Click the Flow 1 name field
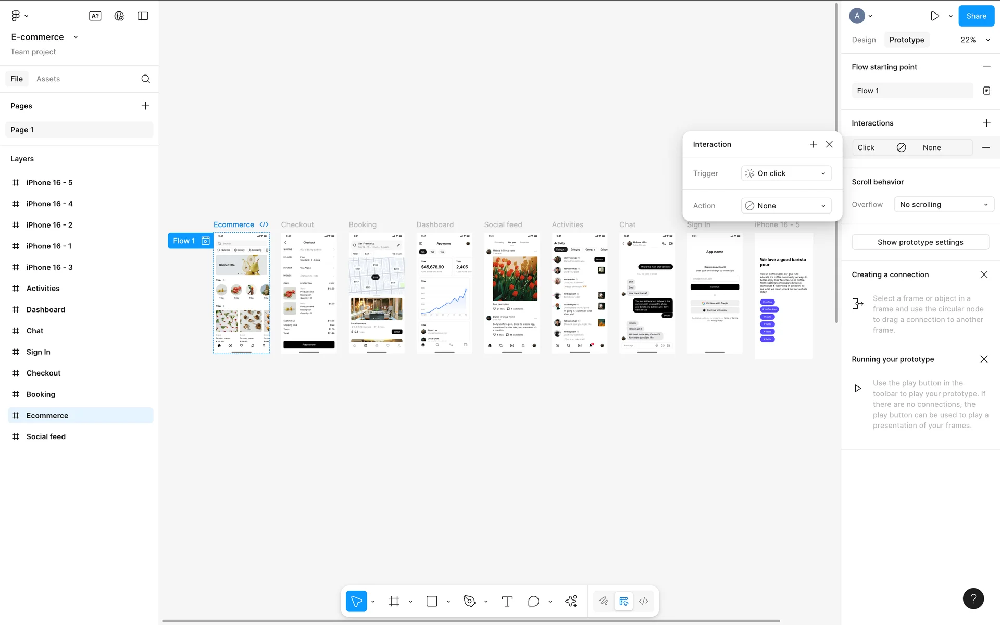The width and height of the screenshot is (1000, 625). [911, 91]
